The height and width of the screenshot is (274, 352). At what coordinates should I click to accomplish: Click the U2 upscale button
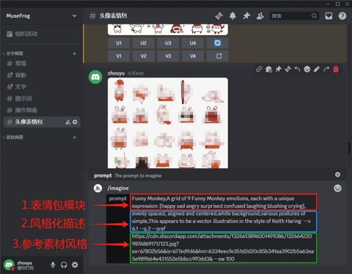pyautogui.click(x=143, y=43)
